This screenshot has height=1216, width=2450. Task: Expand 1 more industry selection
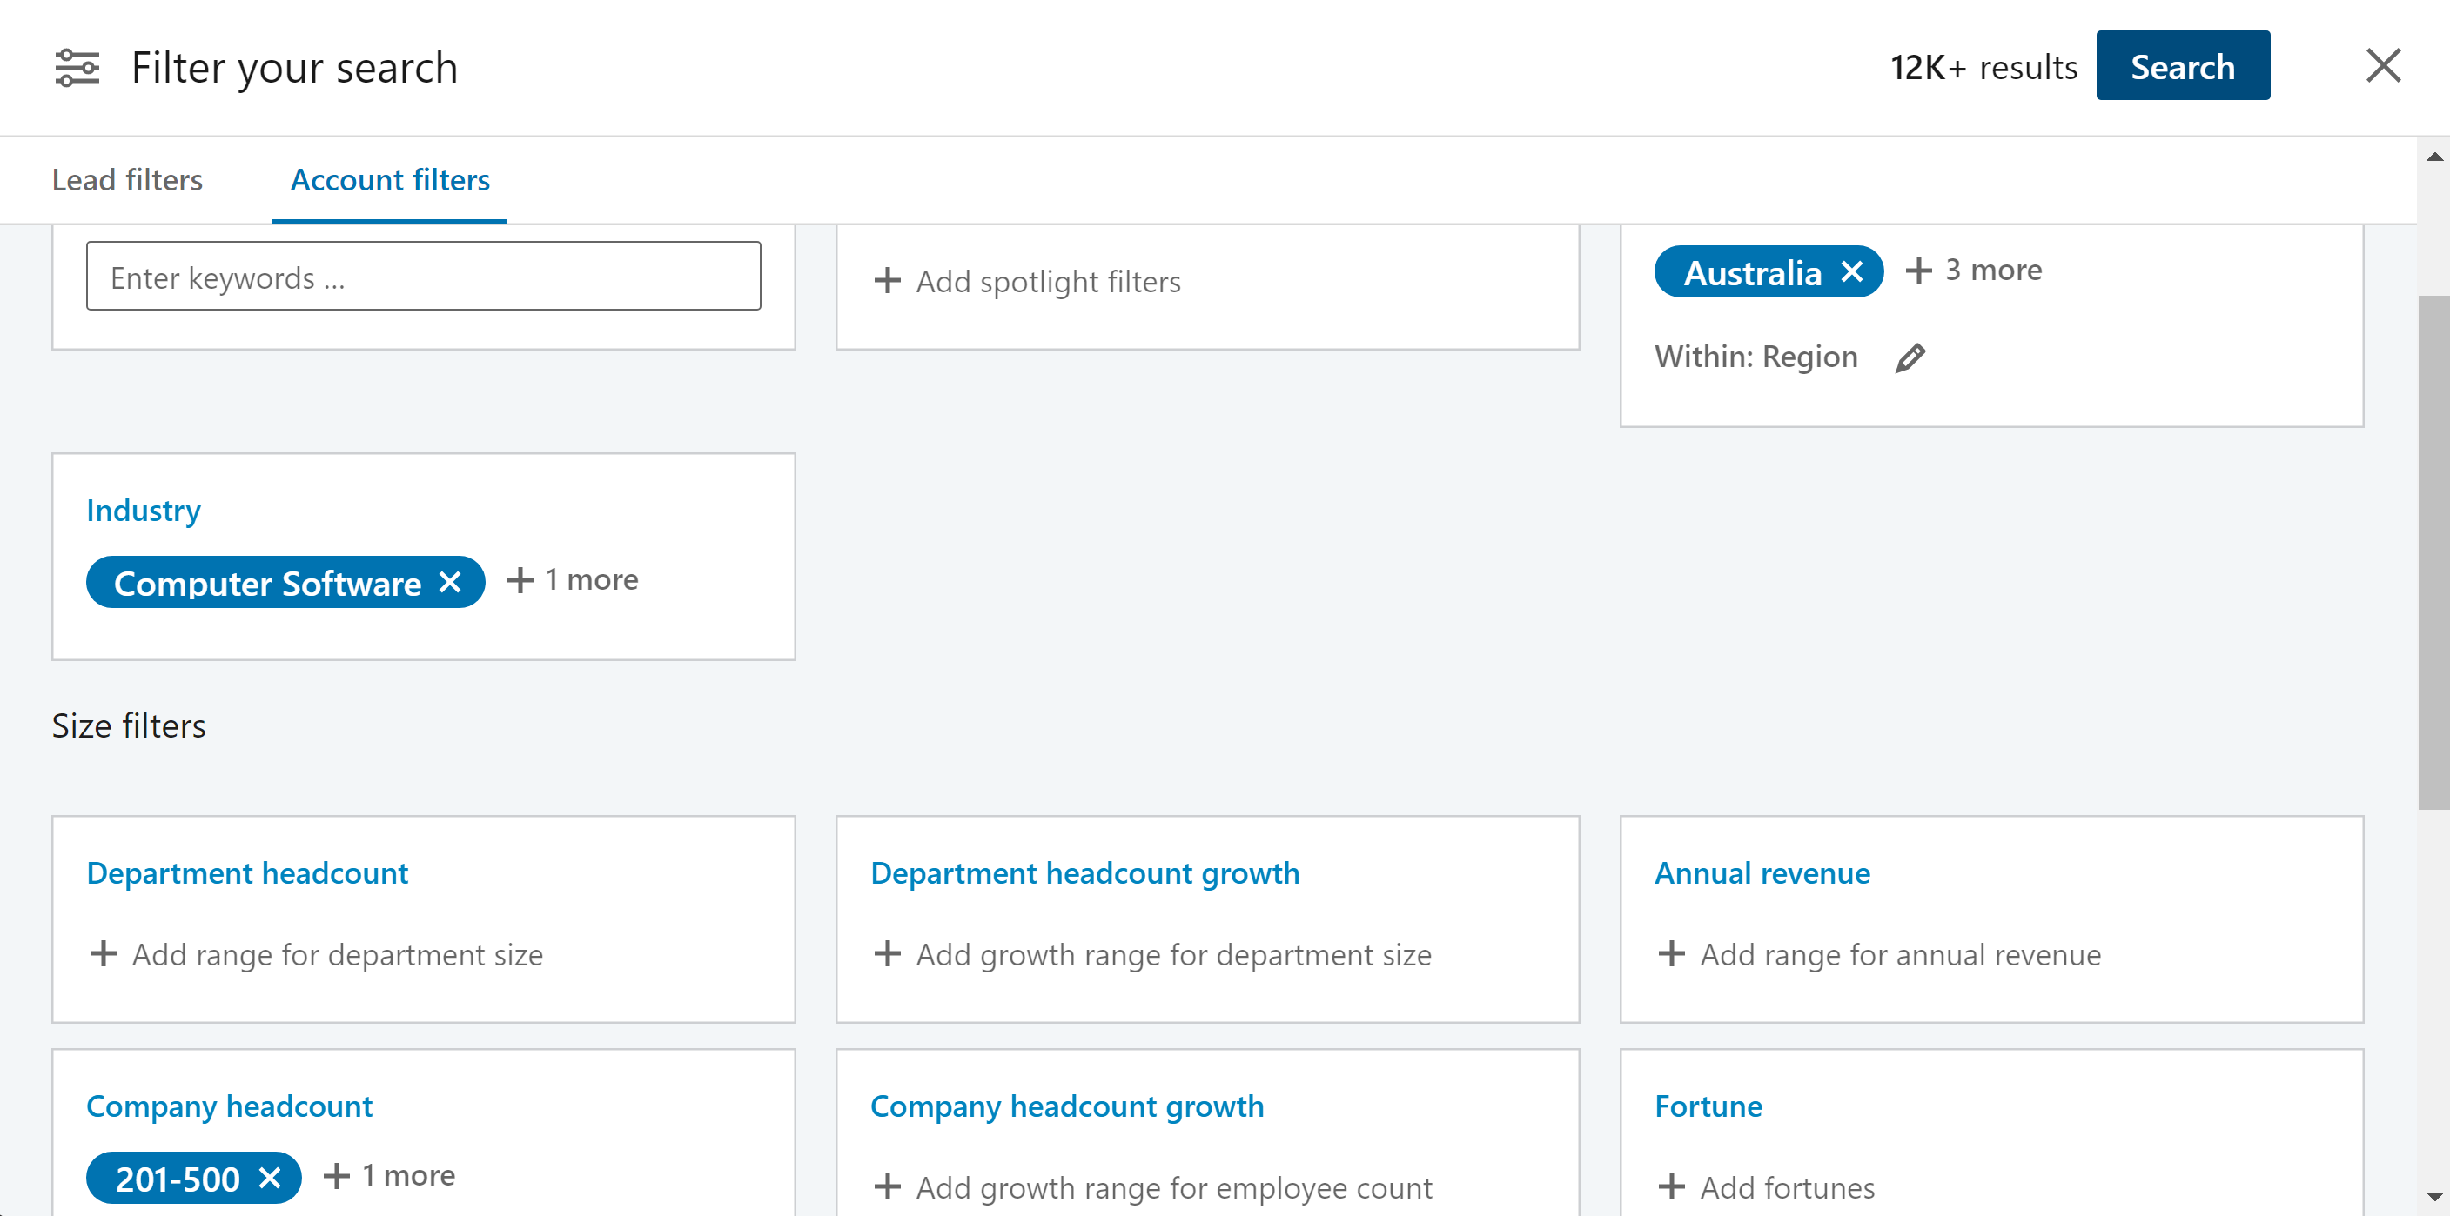point(573,579)
